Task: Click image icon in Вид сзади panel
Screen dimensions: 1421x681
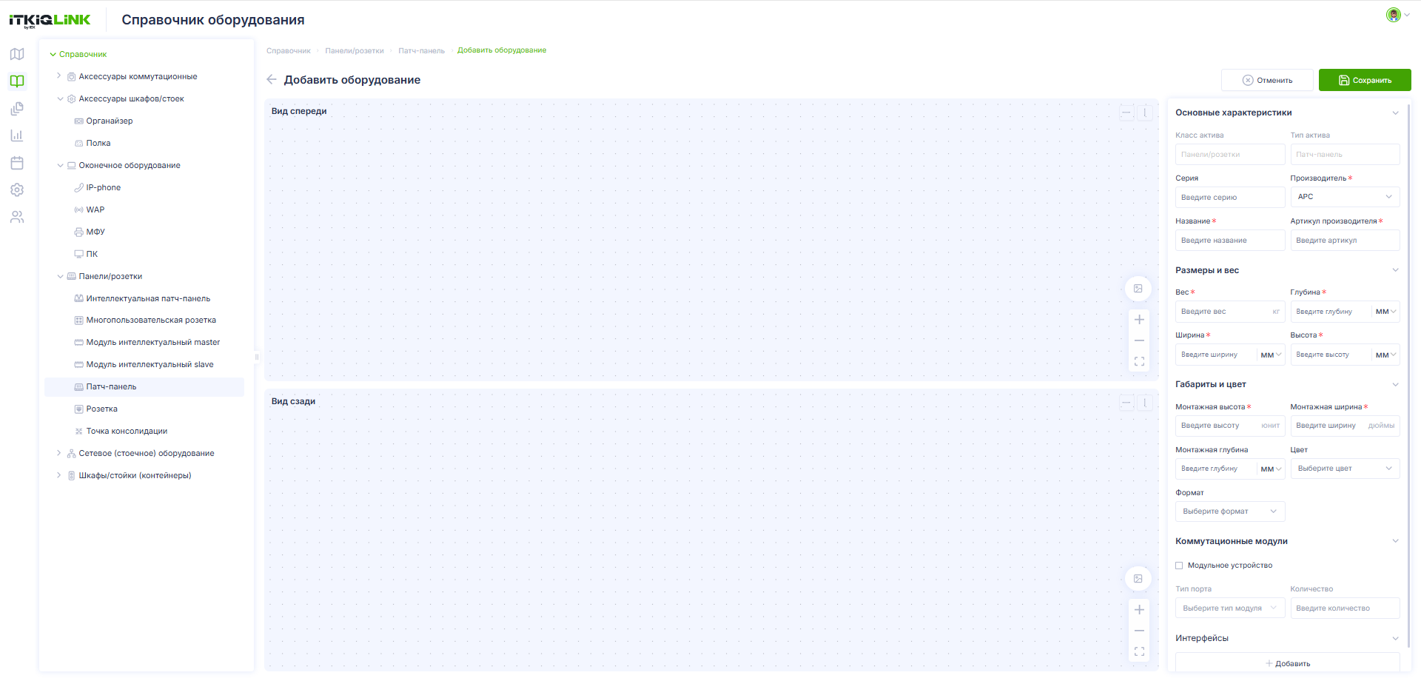Action: point(1138,579)
